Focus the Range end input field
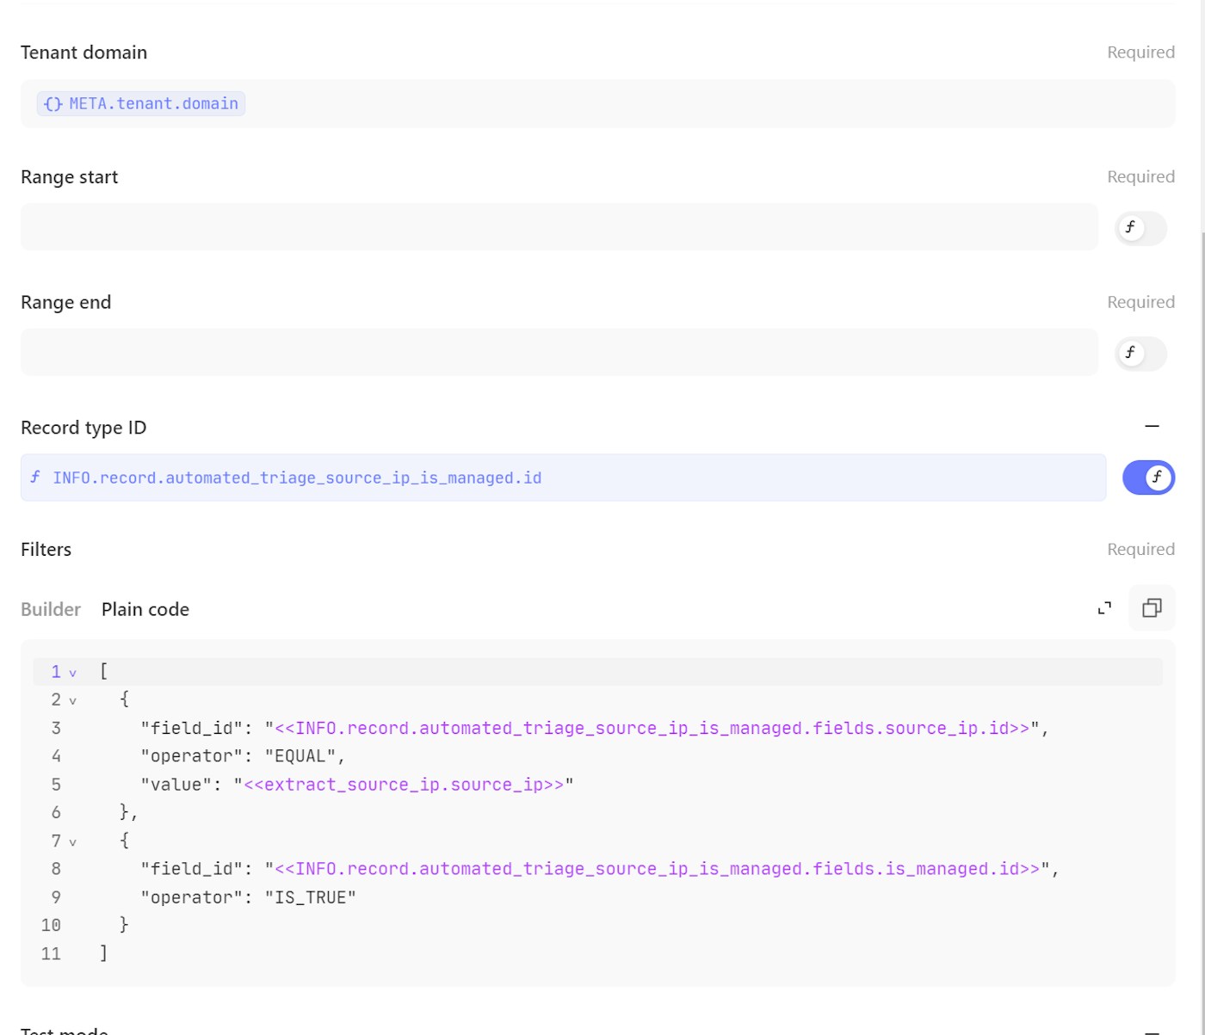The image size is (1205, 1035). pyautogui.click(x=559, y=352)
